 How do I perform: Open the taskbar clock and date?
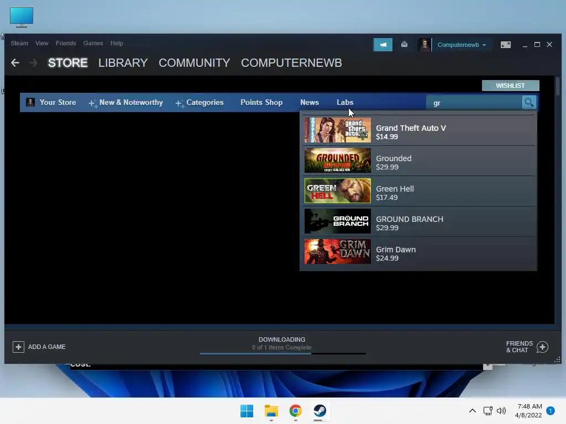528,411
